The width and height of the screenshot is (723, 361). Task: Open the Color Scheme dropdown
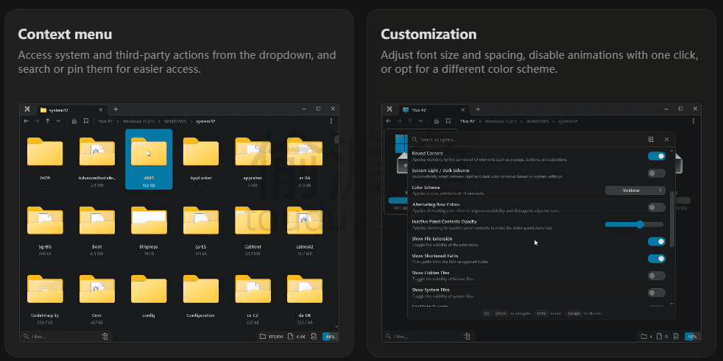coord(635,190)
